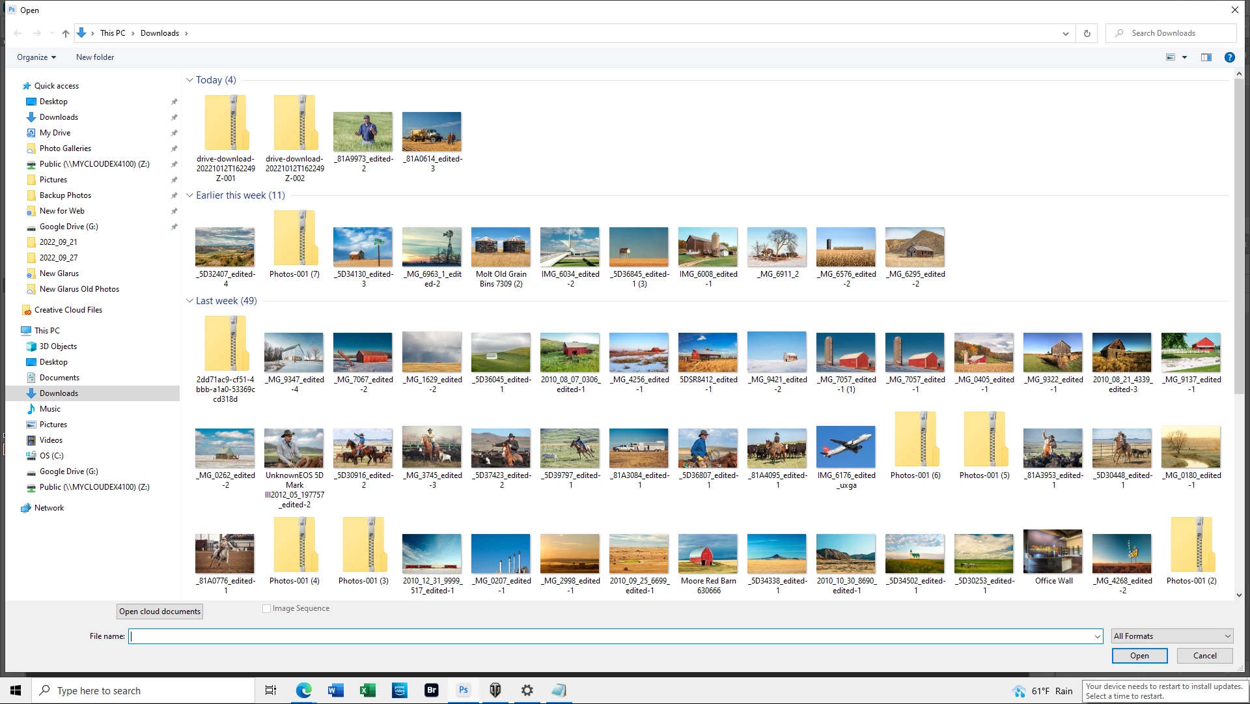Open the All Formats dropdown
This screenshot has width=1250, height=704.
coord(1171,636)
